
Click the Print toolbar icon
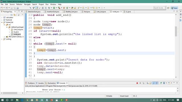(18, 8)
